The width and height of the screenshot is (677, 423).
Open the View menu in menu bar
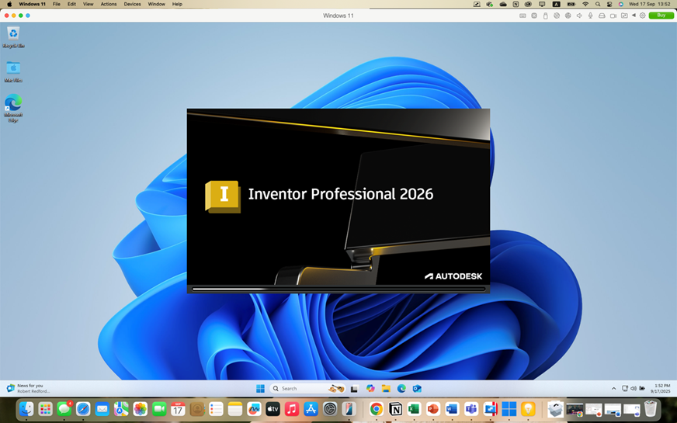pyautogui.click(x=88, y=4)
